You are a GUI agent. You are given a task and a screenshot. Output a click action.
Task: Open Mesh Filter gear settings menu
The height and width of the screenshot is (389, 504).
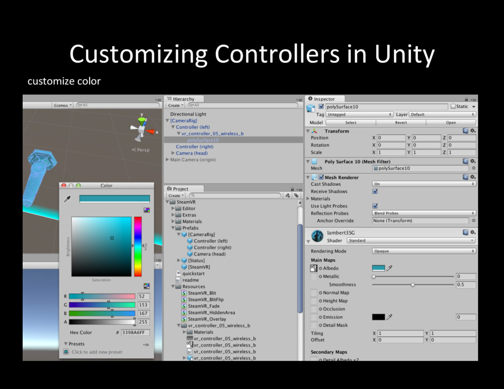tap(473, 161)
